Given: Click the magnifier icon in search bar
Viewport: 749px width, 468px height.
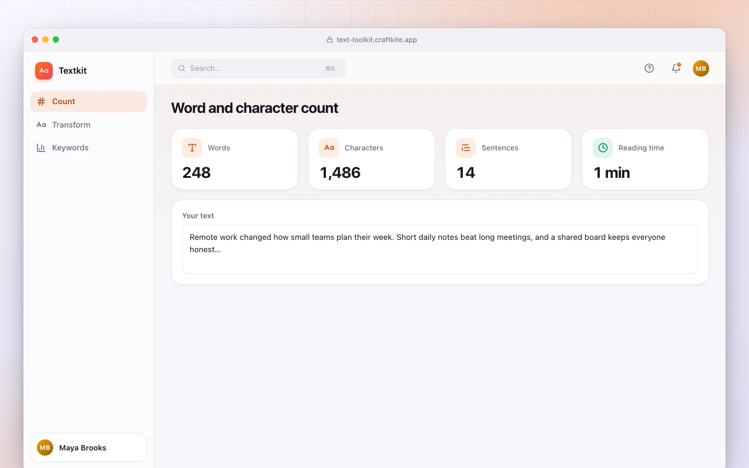Looking at the screenshot, I should click(182, 68).
